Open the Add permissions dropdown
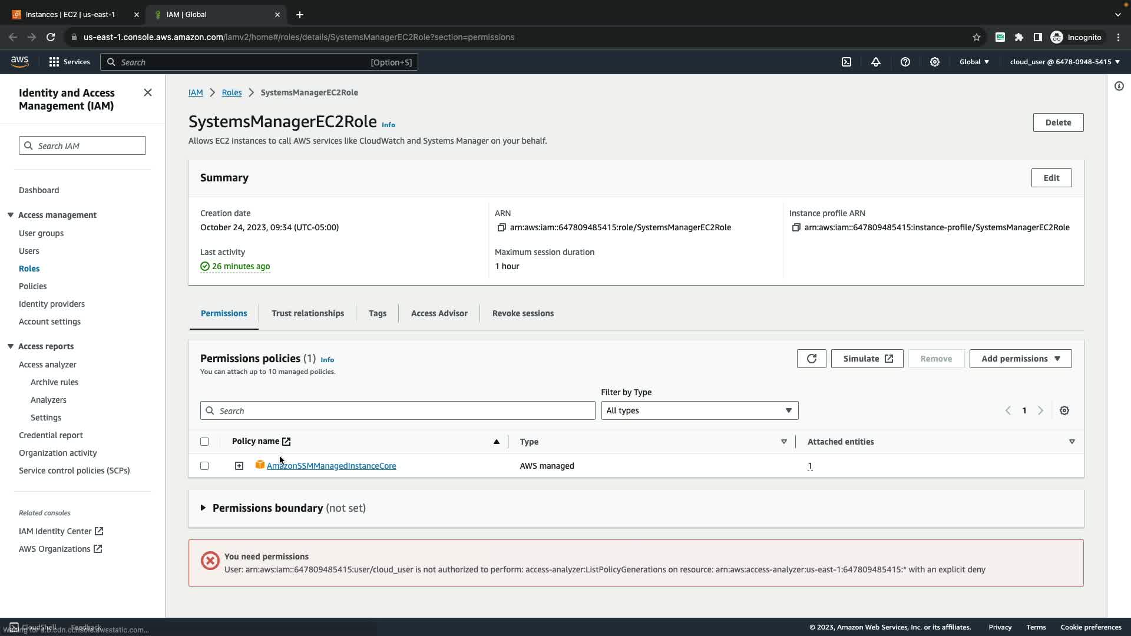This screenshot has width=1131, height=636. pos(1020,359)
